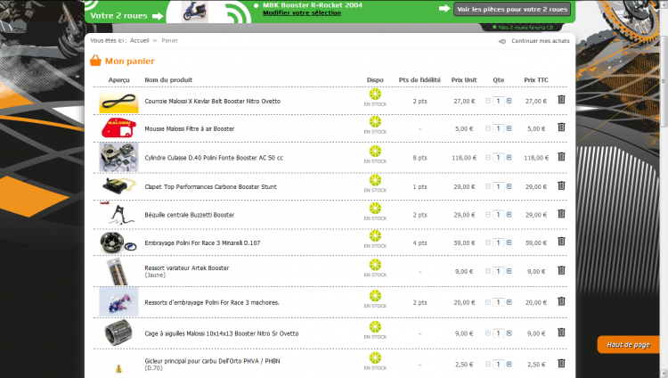Image resolution: width=668 pixels, height=378 pixels.
Task: Decrease quantity of Embrayage Polini For Race
Action: (x=488, y=242)
